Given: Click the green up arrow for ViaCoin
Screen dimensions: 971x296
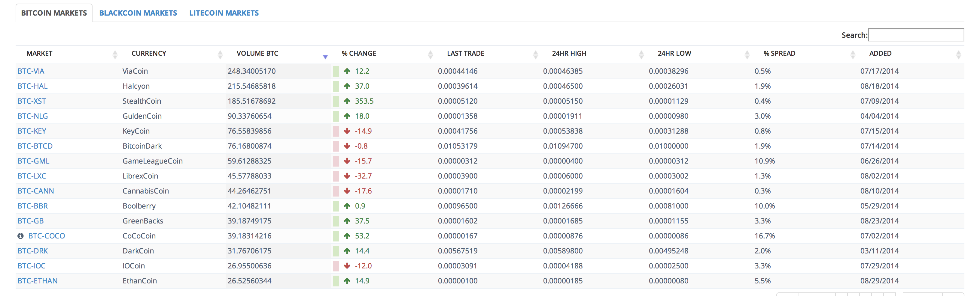Looking at the screenshot, I should point(347,71).
